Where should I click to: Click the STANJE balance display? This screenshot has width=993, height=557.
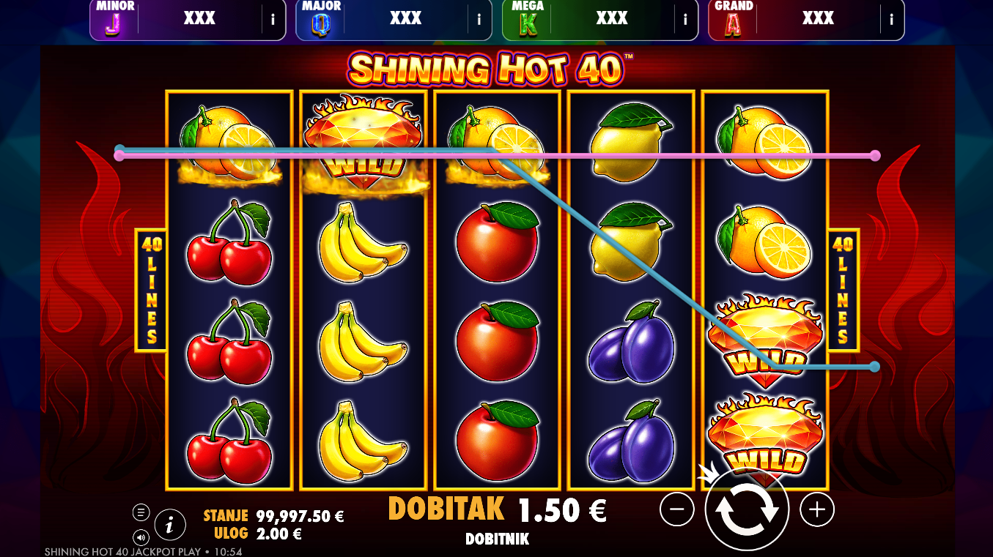(273, 515)
